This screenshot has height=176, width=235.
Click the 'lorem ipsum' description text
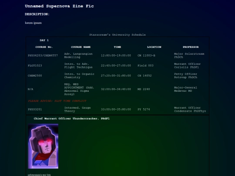[33, 23]
